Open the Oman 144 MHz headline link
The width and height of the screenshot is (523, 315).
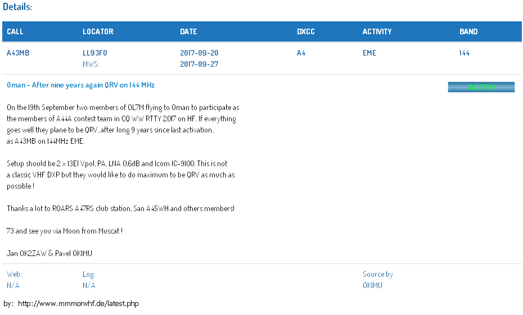[81, 85]
